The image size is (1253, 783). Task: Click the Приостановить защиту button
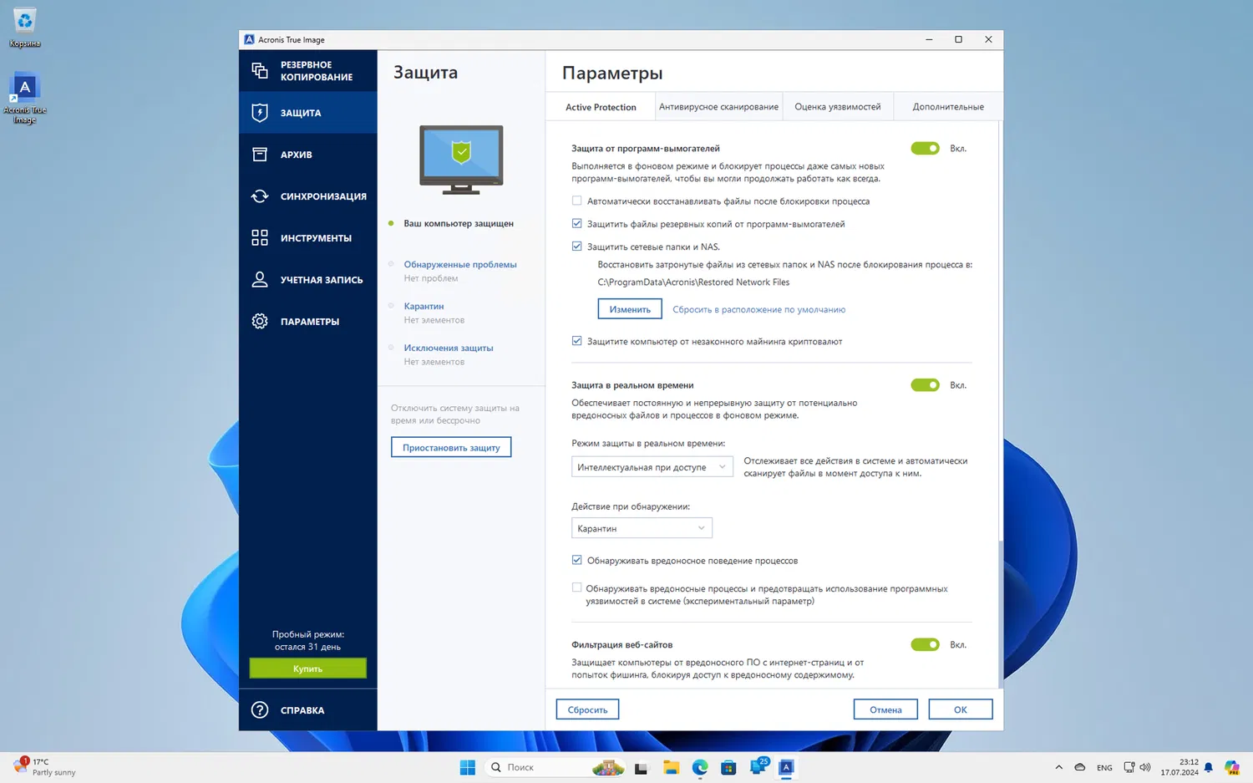(x=451, y=448)
